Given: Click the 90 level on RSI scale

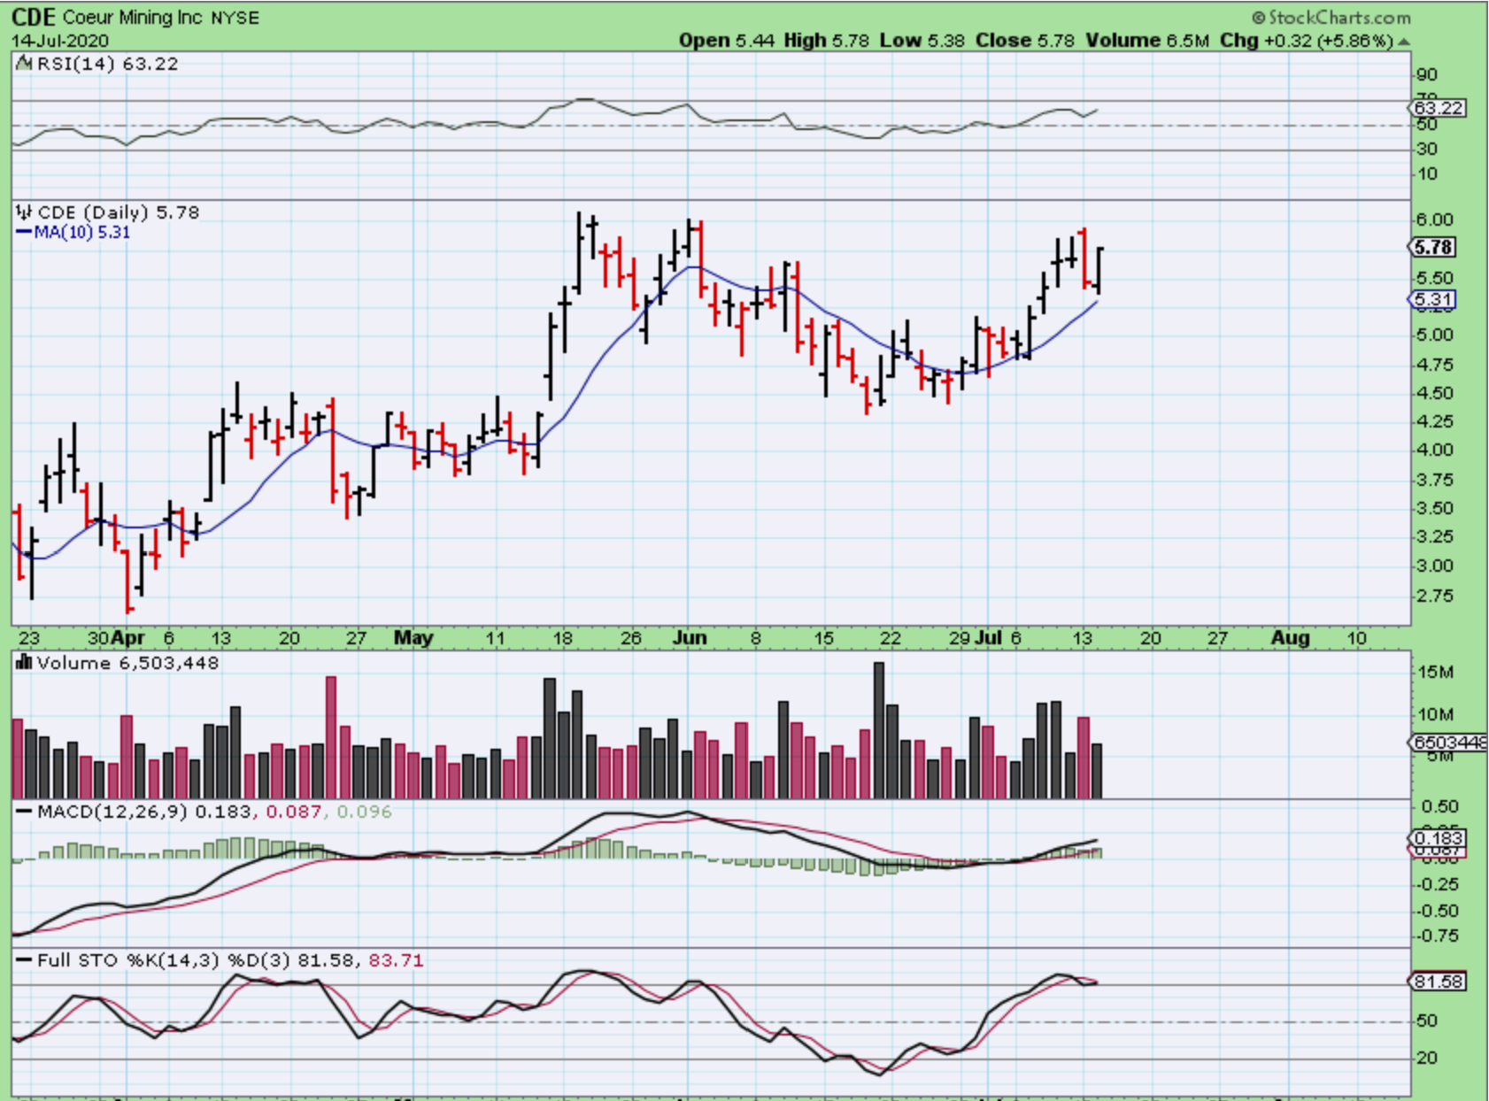Looking at the screenshot, I should (x=1426, y=75).
